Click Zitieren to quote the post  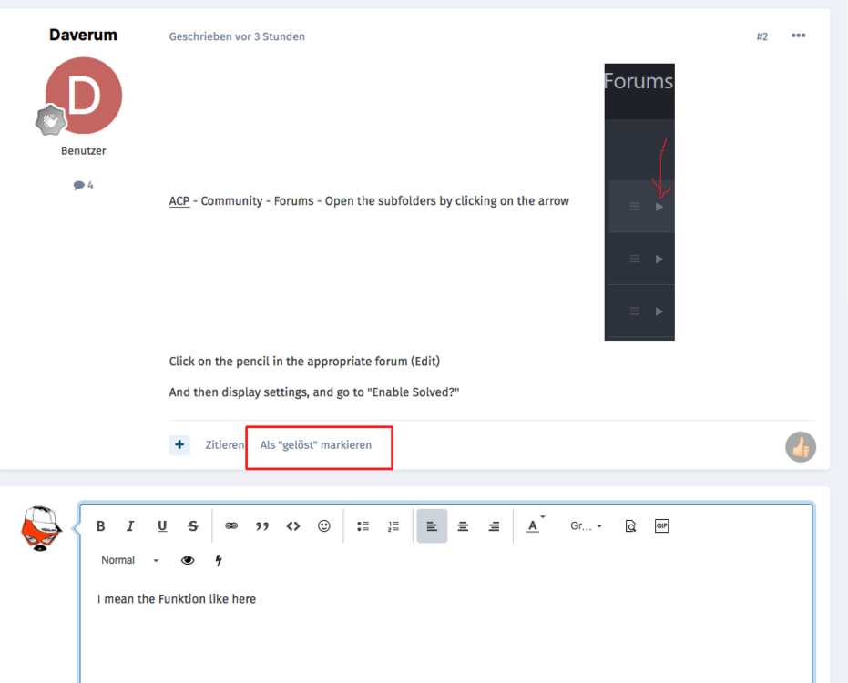point(224,445)
